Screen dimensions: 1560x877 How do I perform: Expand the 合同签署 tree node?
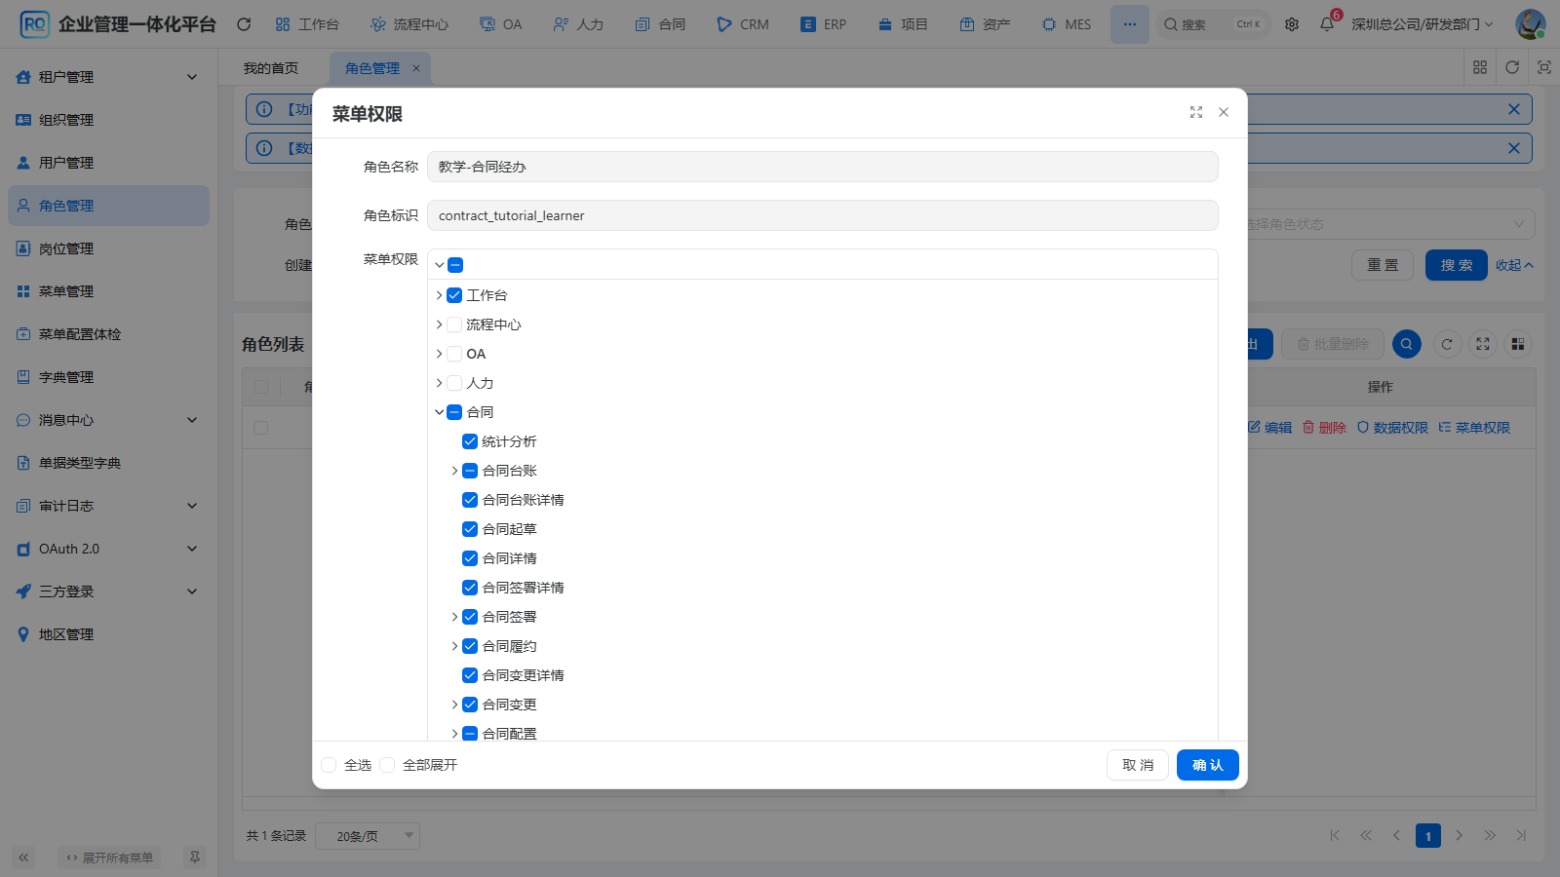pyautogui.click(x=454, y=617)
